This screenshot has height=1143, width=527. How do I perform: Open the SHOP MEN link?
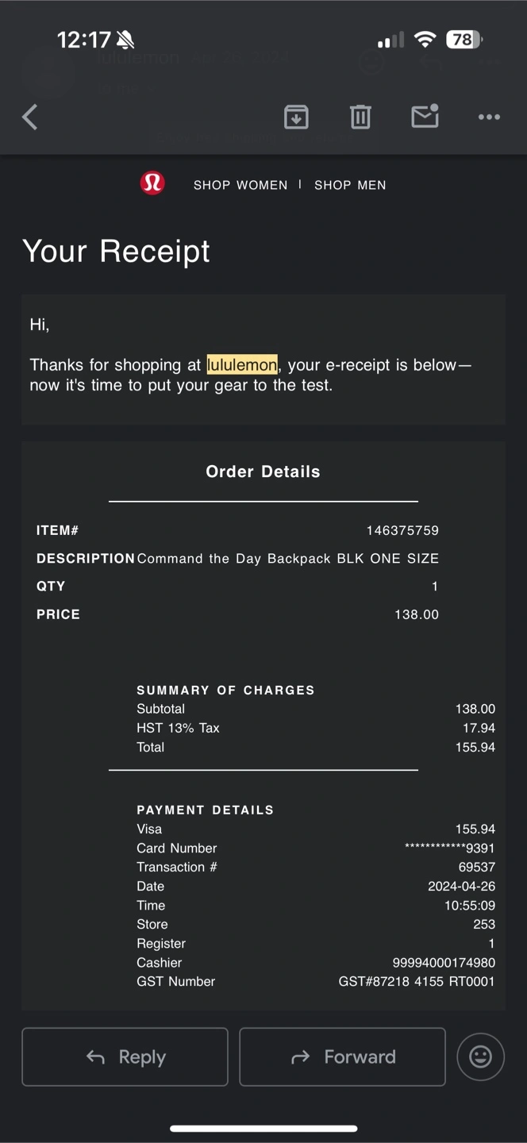click(350, 185)
